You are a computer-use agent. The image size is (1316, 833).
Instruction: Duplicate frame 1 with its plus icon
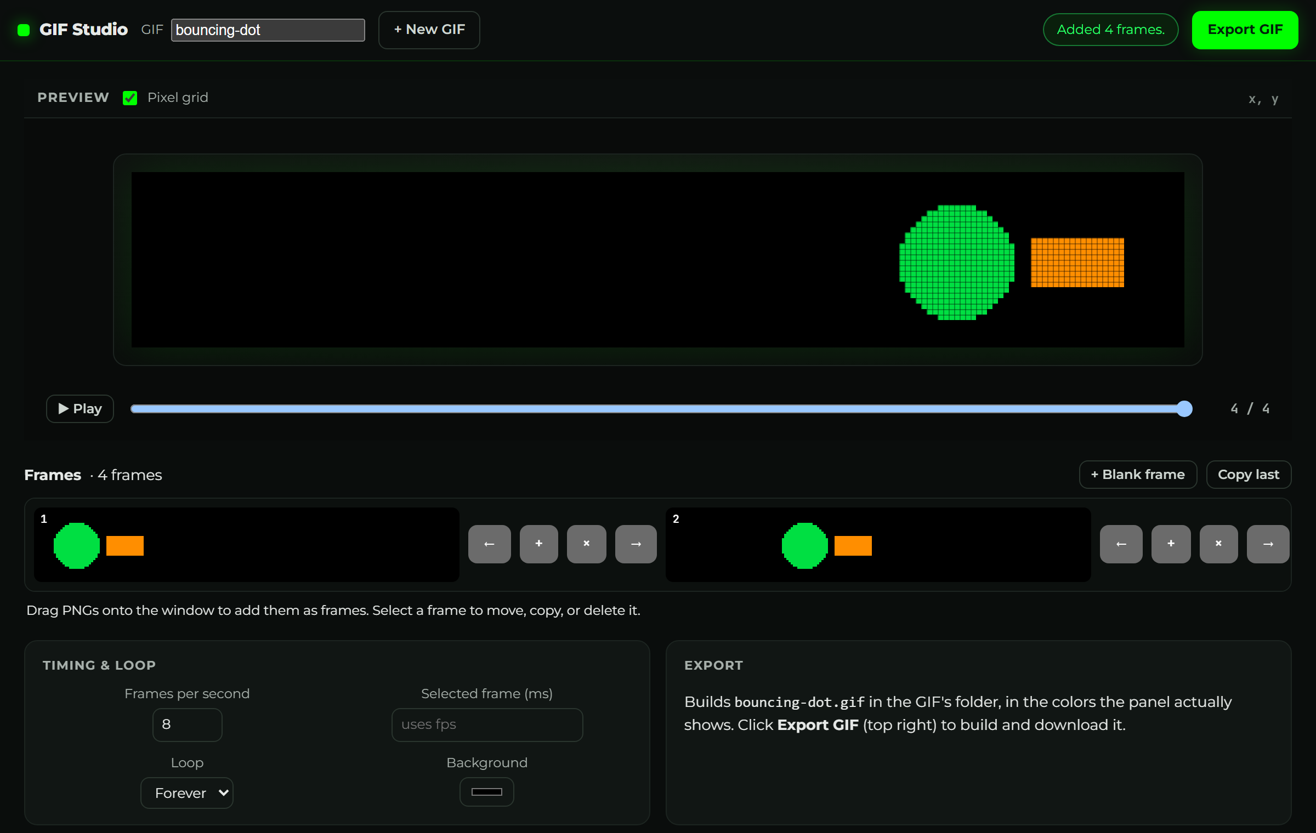tap(538, 544)
